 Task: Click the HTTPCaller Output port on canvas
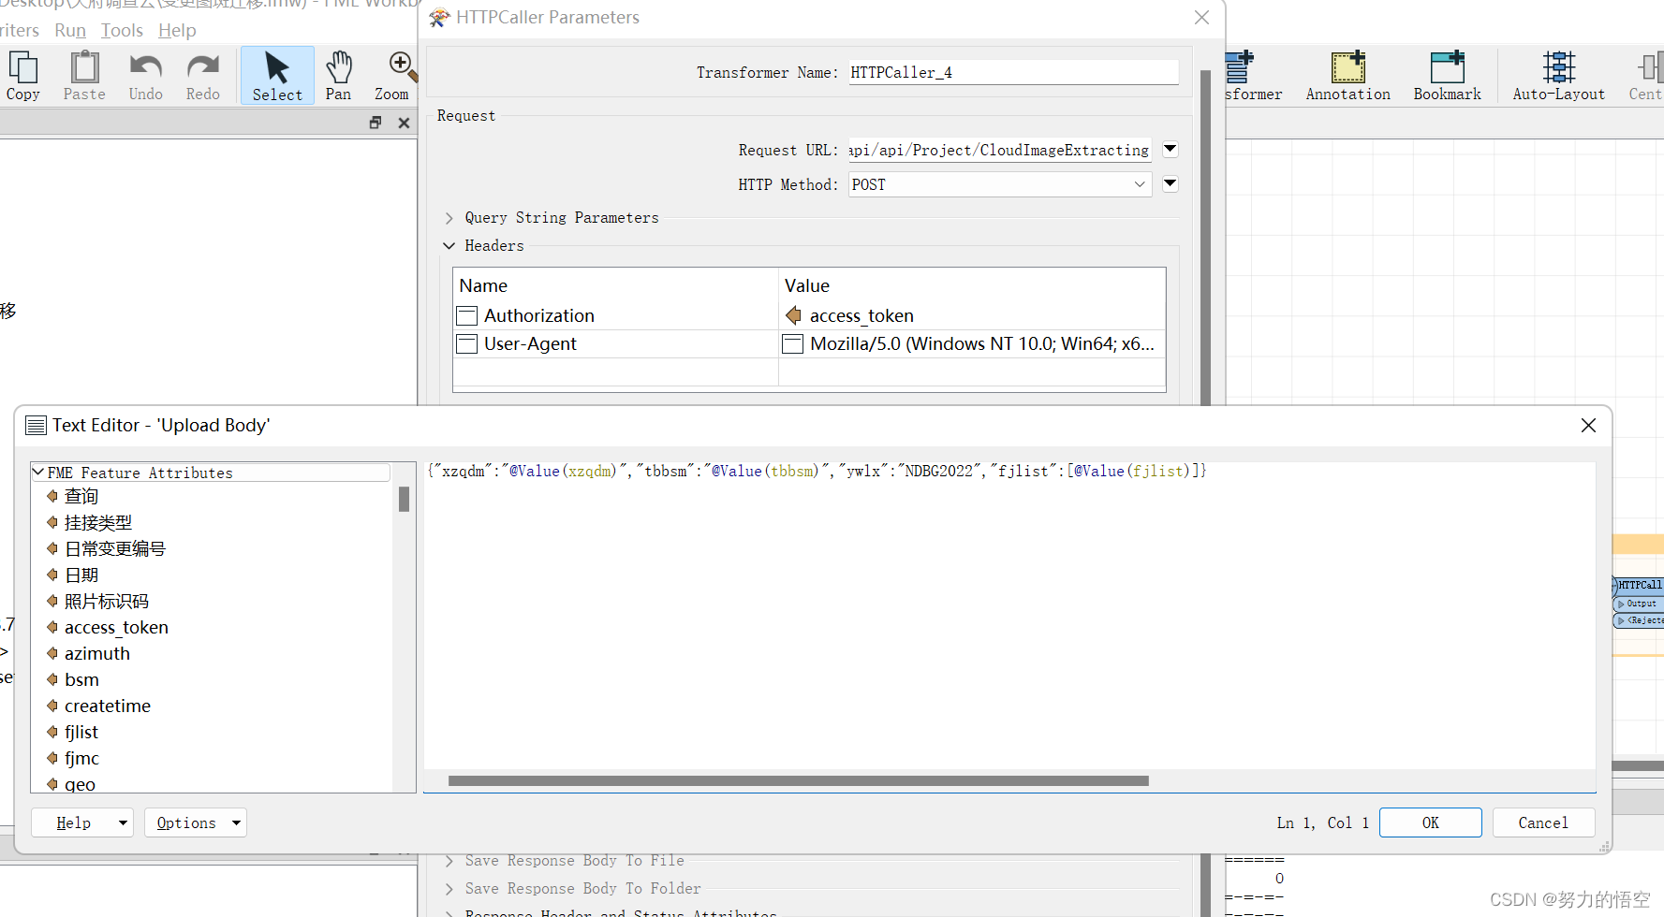click(1638, 604)
